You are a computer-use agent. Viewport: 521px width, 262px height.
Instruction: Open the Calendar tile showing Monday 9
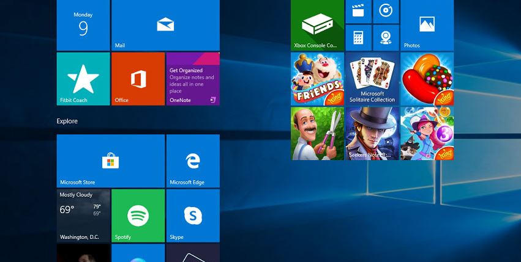(83, 25)
